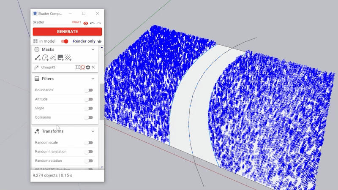
Task: Click the red GENERATE button
Action: [x=67, y=32]
